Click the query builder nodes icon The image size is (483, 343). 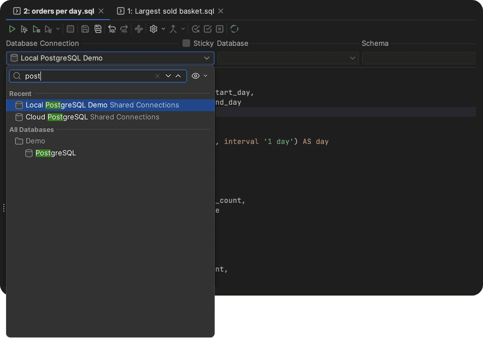tap(139, 29)
